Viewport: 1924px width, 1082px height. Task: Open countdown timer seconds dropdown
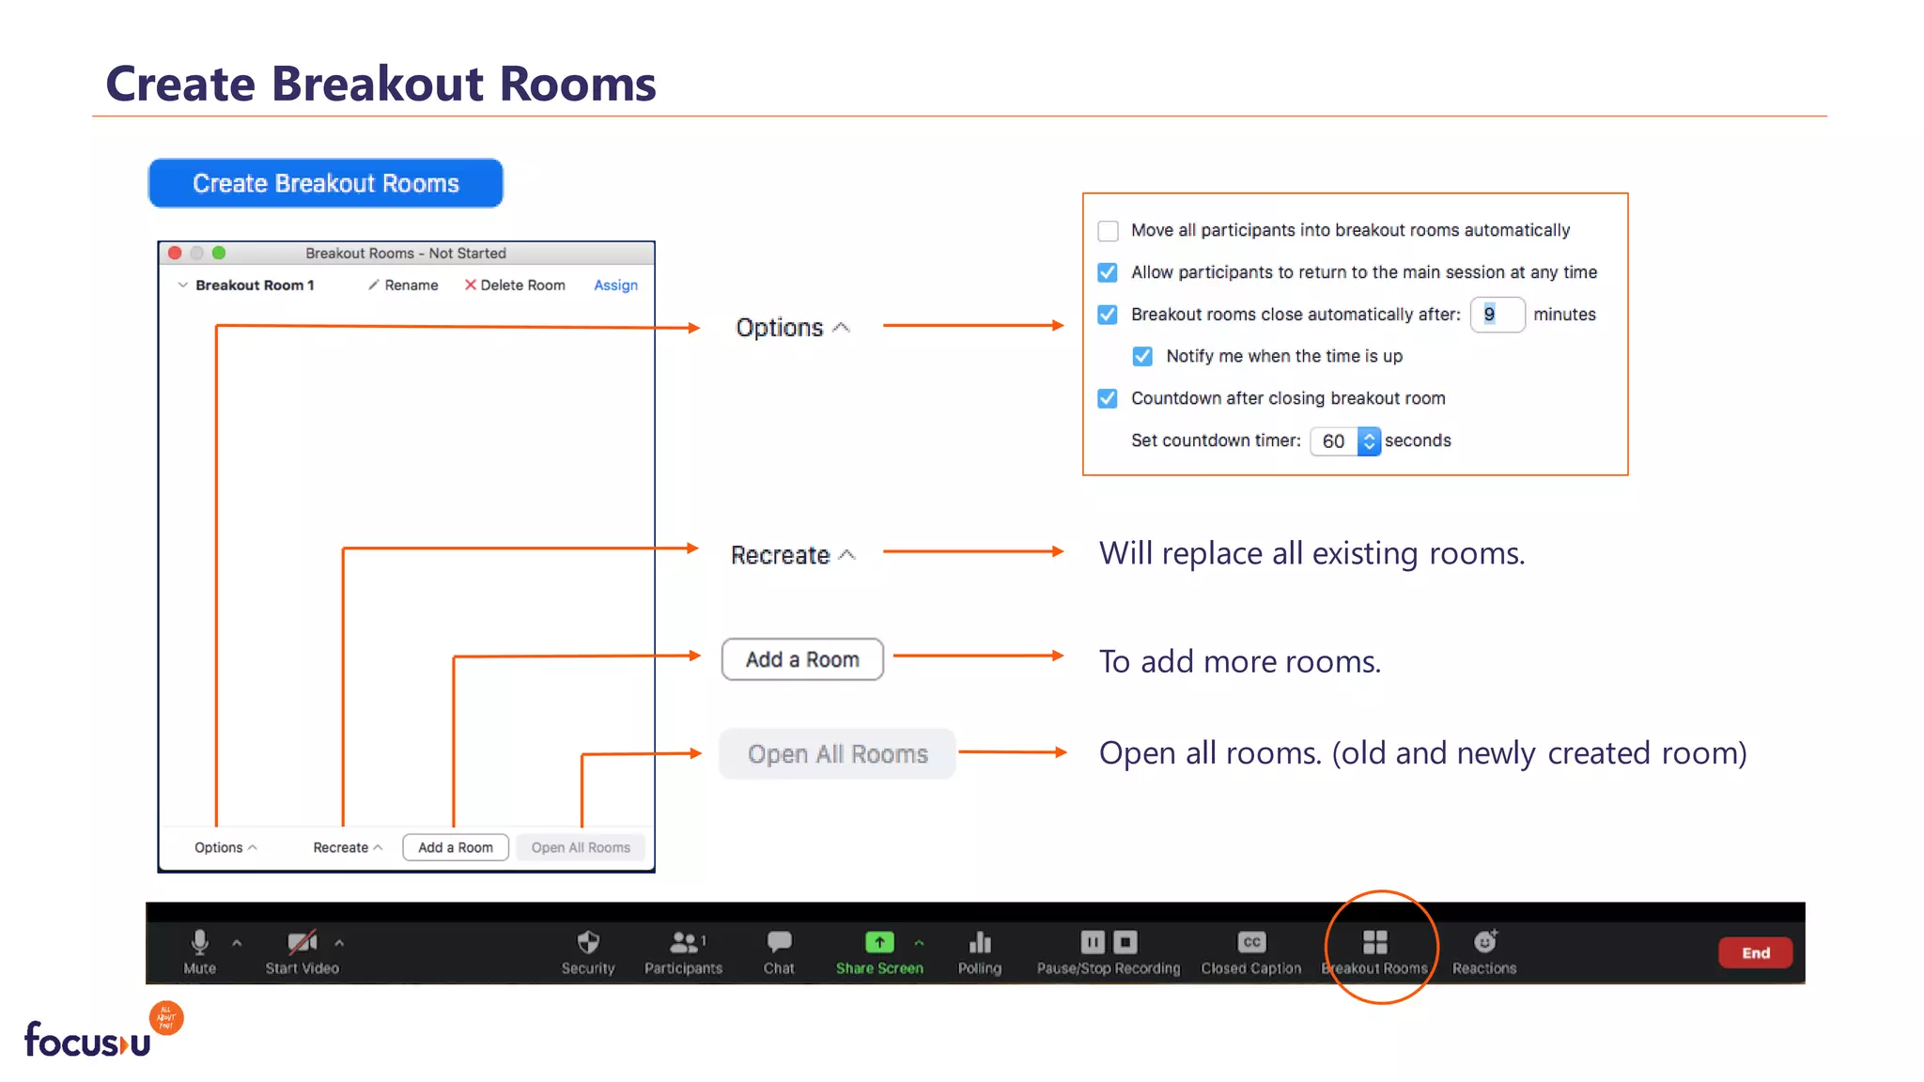[x=1369, y=441]
